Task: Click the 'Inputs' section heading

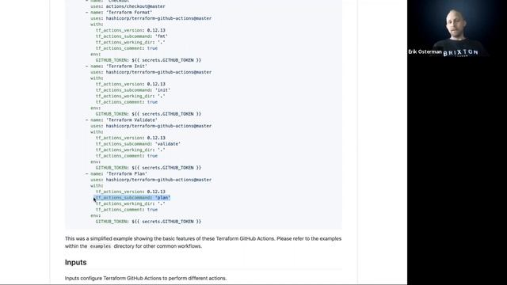Action: click(76, 262)
